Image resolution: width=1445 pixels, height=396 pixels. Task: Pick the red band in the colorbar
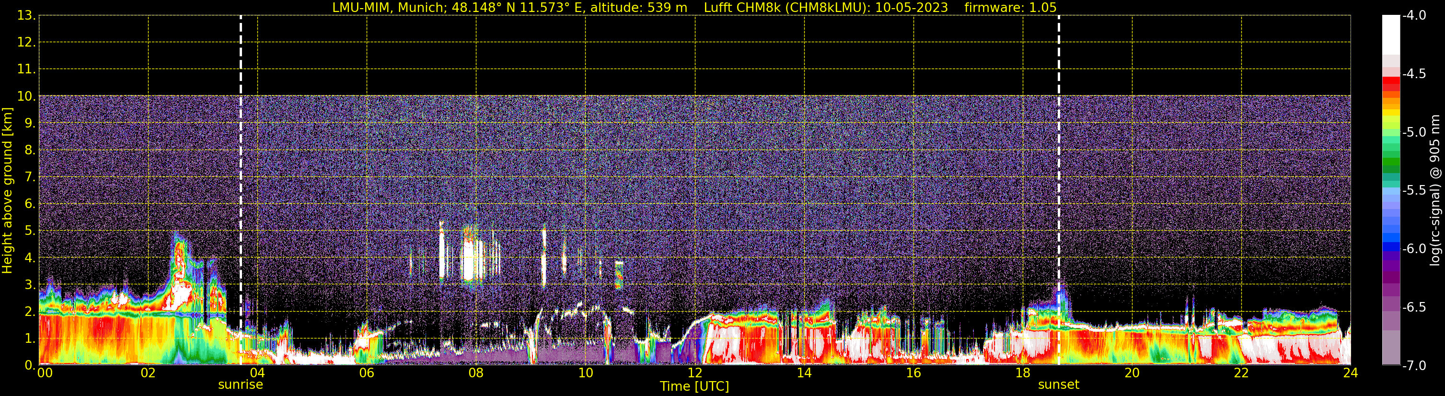1390,83
